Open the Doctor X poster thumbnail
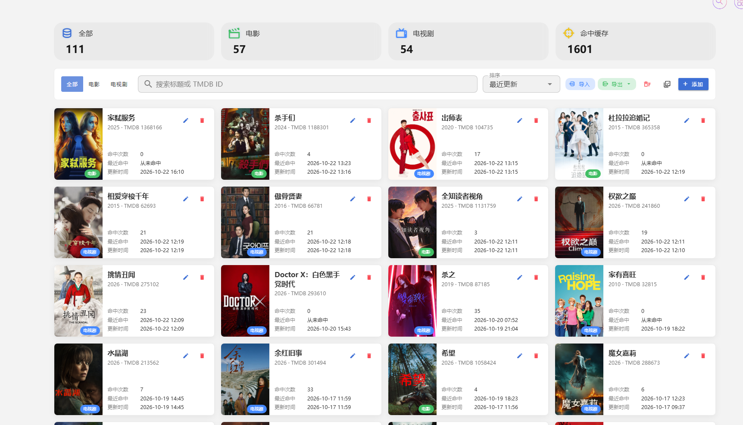The image size is (743, 425). pos(245,301)
